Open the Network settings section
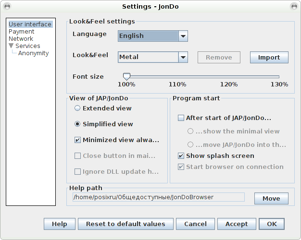Viewport: 301px width, 240px height. [21, 39]
